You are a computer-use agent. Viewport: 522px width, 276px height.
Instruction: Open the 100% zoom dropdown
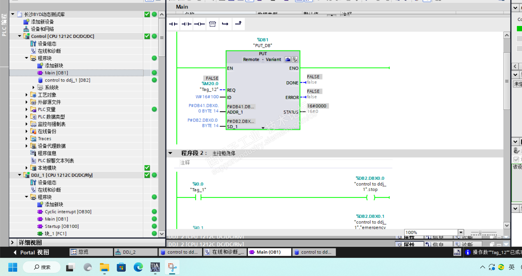tap(461, 232)
